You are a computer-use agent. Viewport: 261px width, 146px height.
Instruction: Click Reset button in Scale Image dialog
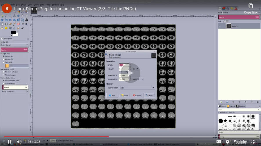[124, 95]
